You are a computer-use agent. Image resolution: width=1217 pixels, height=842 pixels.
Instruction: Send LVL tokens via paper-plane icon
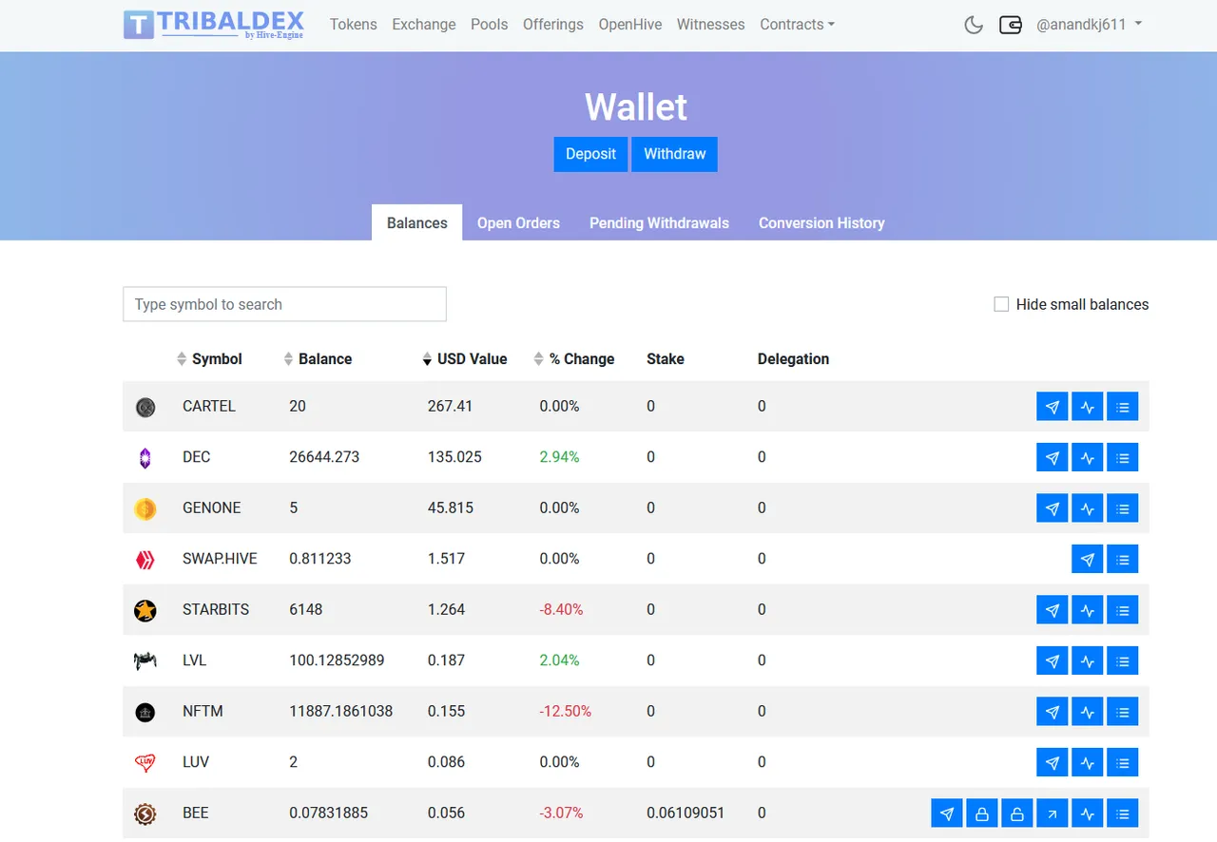1052,660
